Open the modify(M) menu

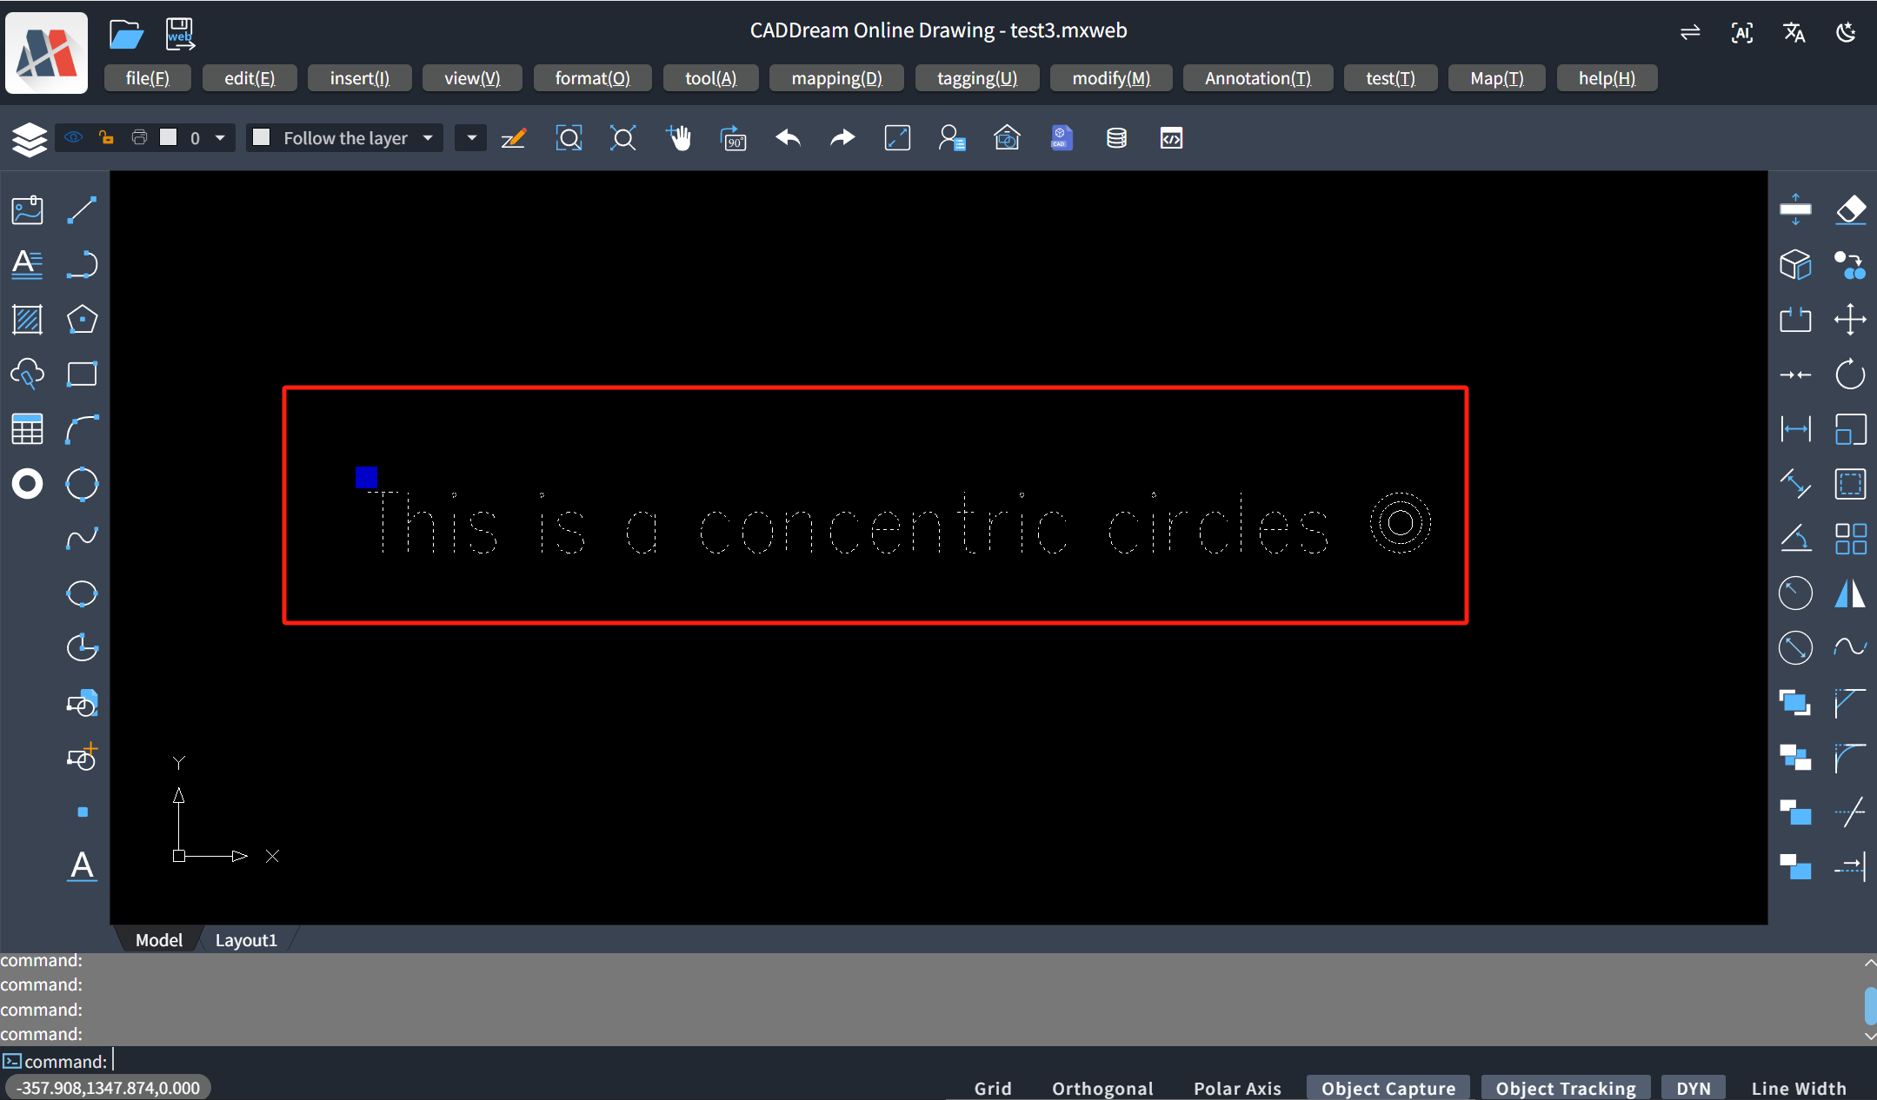pos(1110,78)
